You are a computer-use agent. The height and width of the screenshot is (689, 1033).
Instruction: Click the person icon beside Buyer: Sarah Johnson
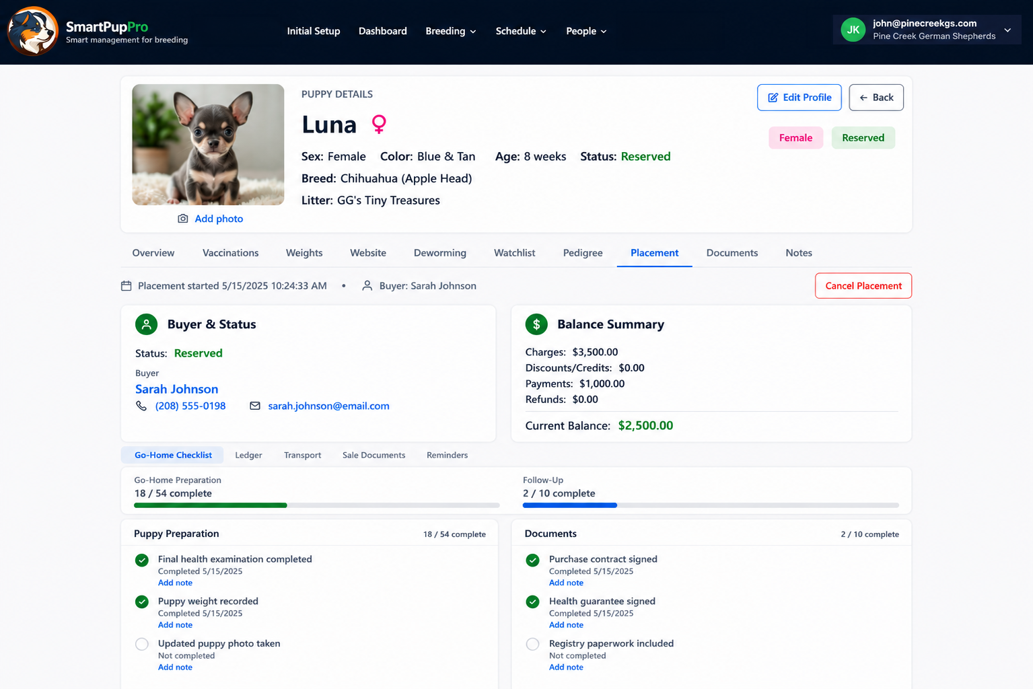pyautogui.click(x=367, y=286)
